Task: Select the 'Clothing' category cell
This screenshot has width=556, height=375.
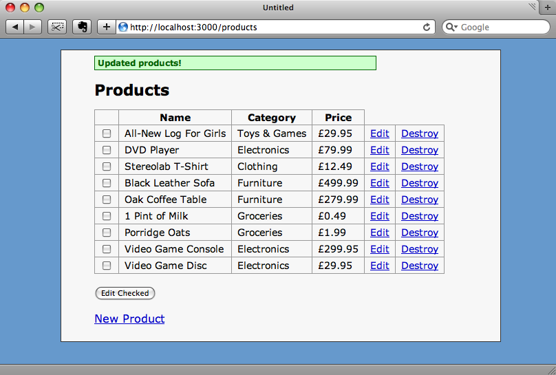Action: (x=272, y=167)
